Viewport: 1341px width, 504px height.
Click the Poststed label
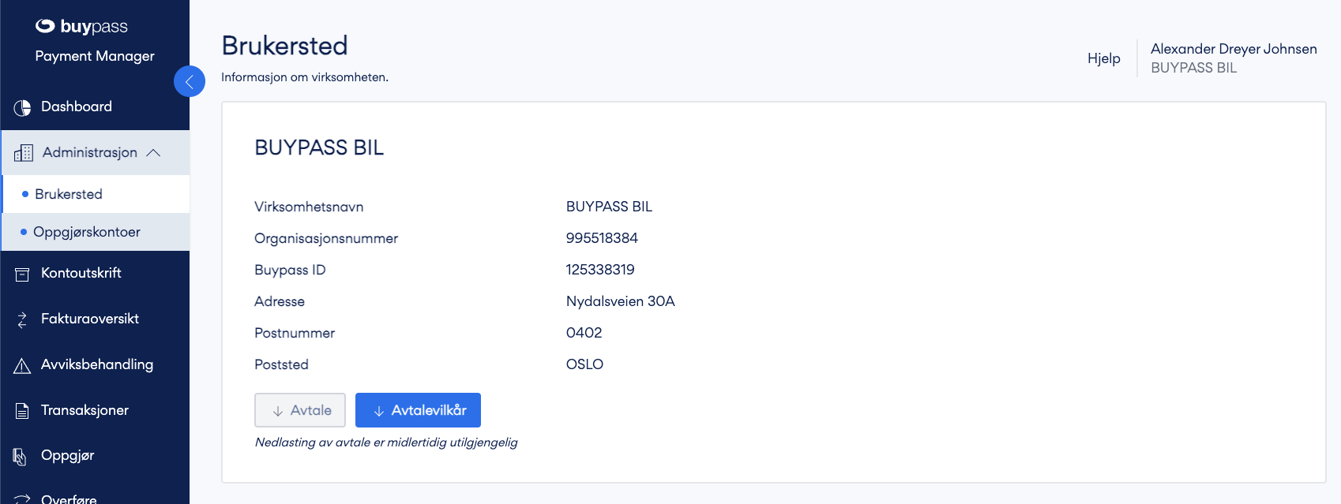click(281, 364)
